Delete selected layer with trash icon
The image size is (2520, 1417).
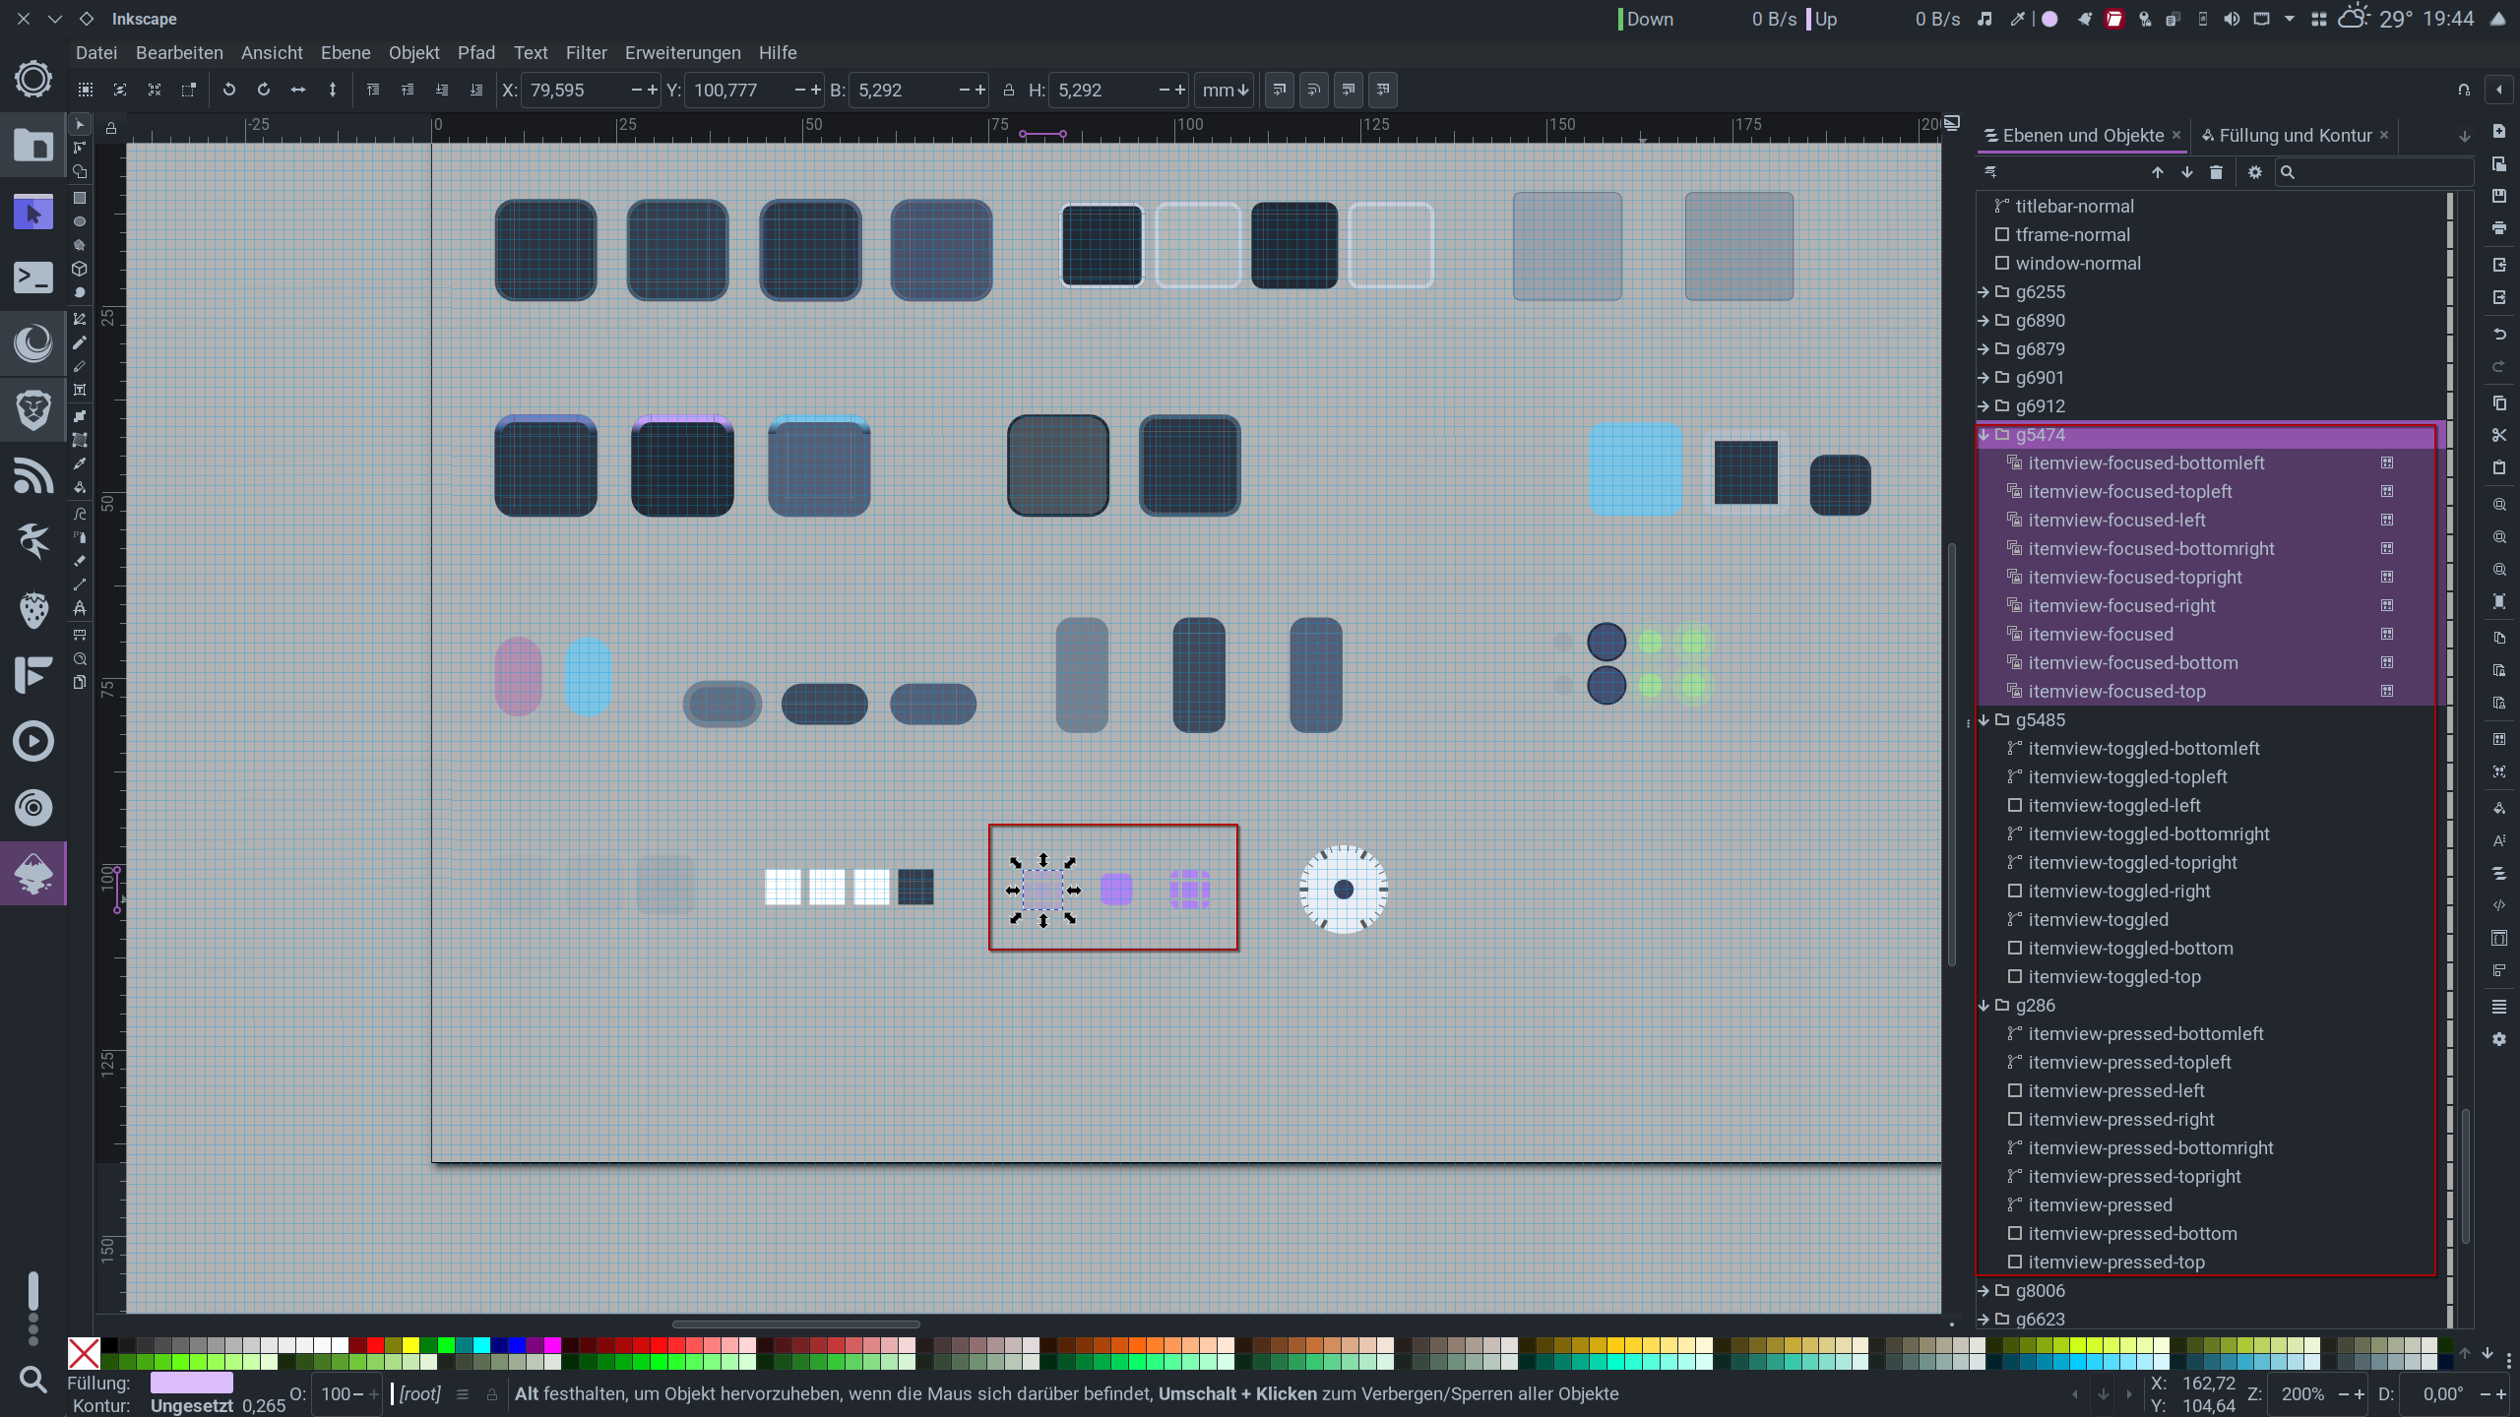2216,172
